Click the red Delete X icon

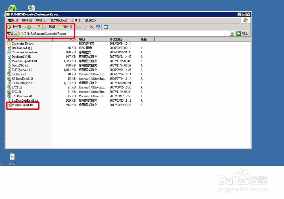[92, 27]
